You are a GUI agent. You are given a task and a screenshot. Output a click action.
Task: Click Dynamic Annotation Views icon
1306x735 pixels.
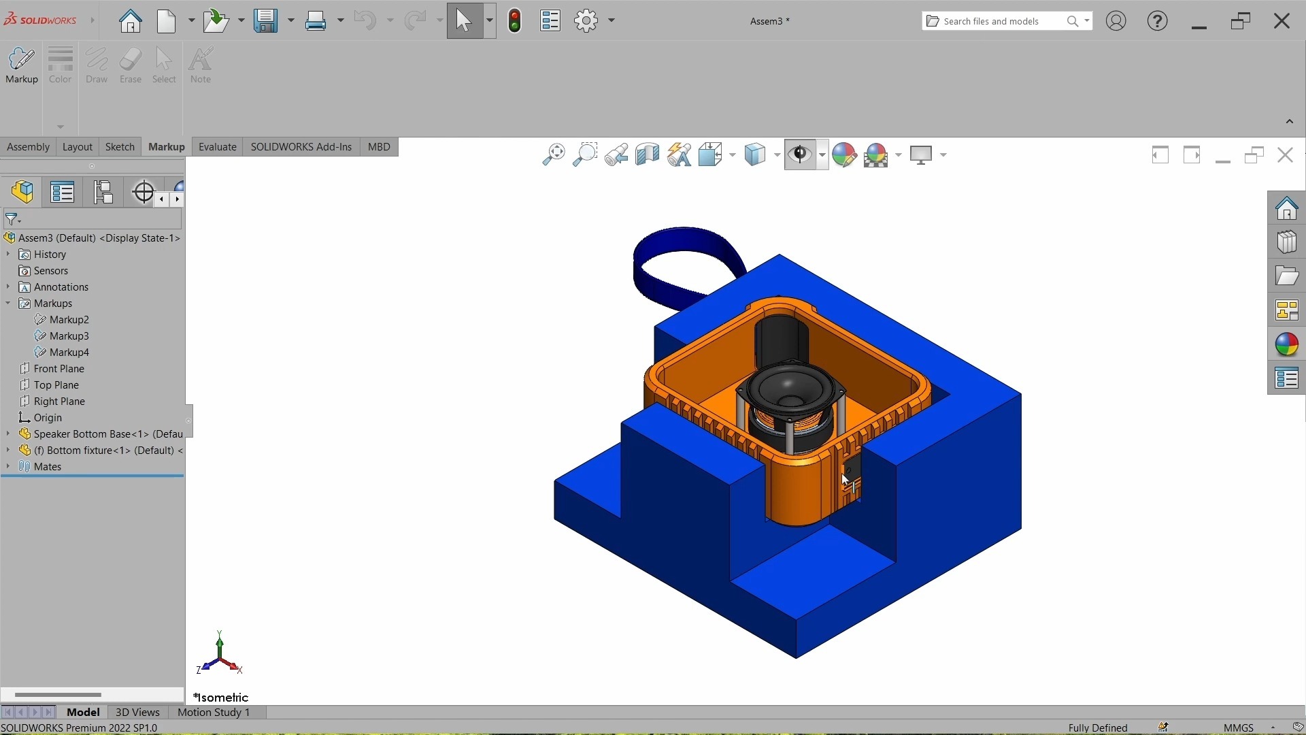pyautogui.click(x=679, y=155)
